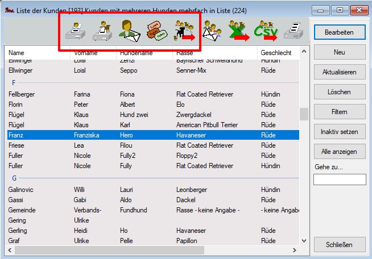Click the vertical scrollbar down arrow
The height and width of the screenshot is (259, 372).
304,241
